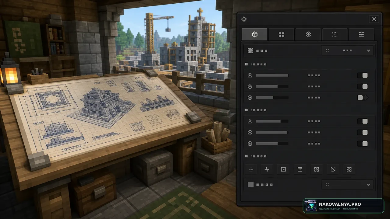This screenshot has height=219, width=390.
Task: Switch to the four-squares grid tab
Action: tap(281, 34)
